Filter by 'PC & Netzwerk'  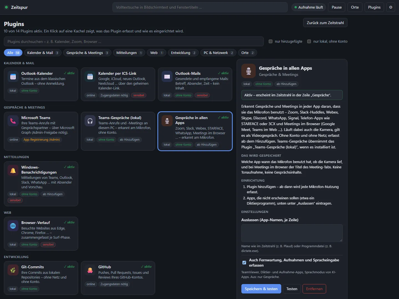click(x=218, y=53)
